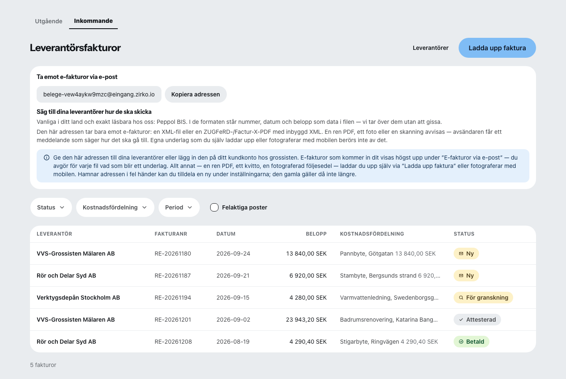
Task: Click the Betald status badge
Action: [471, 342]
